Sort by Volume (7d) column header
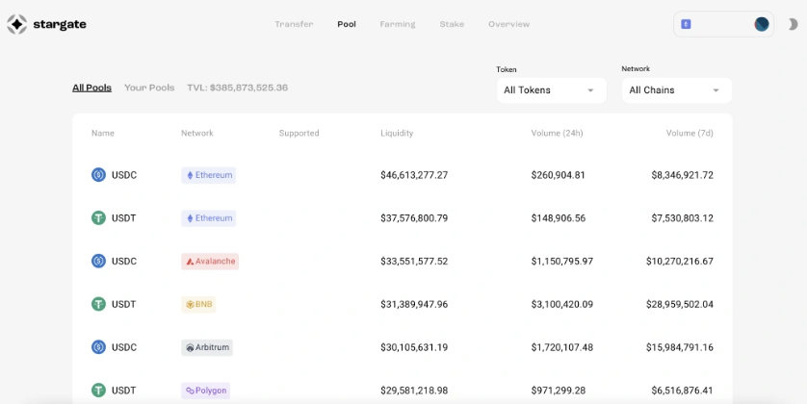Image resolution: width=807 pixels, height=404 pixels. pos(690,133)
